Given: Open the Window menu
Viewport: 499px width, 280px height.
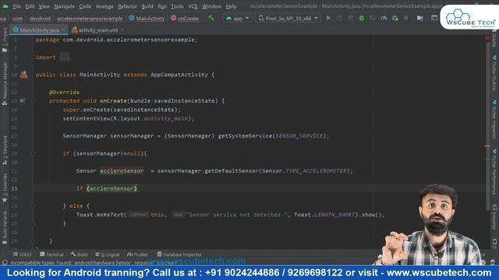Looking at the screenshot, I should (x=211, y=6).
